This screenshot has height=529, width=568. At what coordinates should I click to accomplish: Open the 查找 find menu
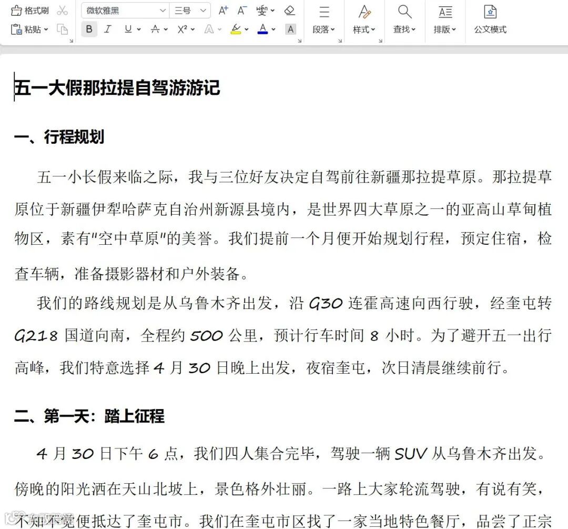click(404, 21)
